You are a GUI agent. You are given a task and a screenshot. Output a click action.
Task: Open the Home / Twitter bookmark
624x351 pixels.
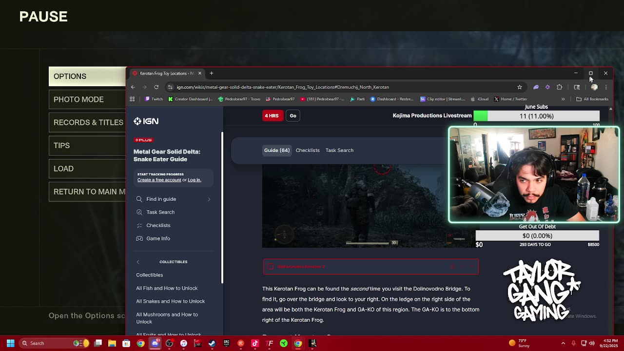(x=510, y=99)
